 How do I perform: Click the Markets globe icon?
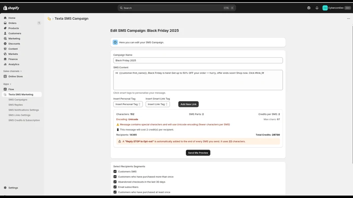click(x=5, y=54)
